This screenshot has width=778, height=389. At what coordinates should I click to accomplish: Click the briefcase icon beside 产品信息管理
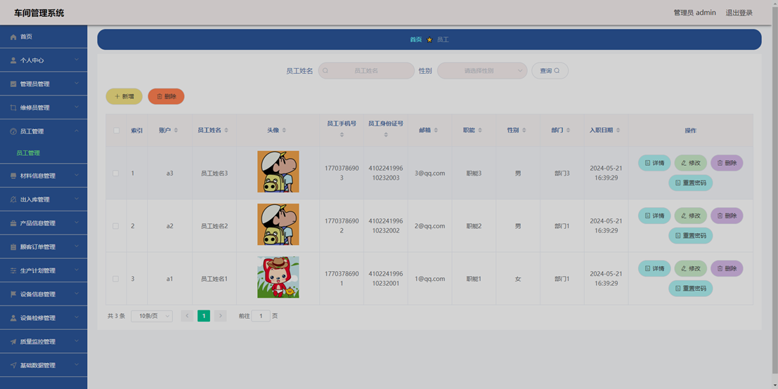(x=13, y=223)
